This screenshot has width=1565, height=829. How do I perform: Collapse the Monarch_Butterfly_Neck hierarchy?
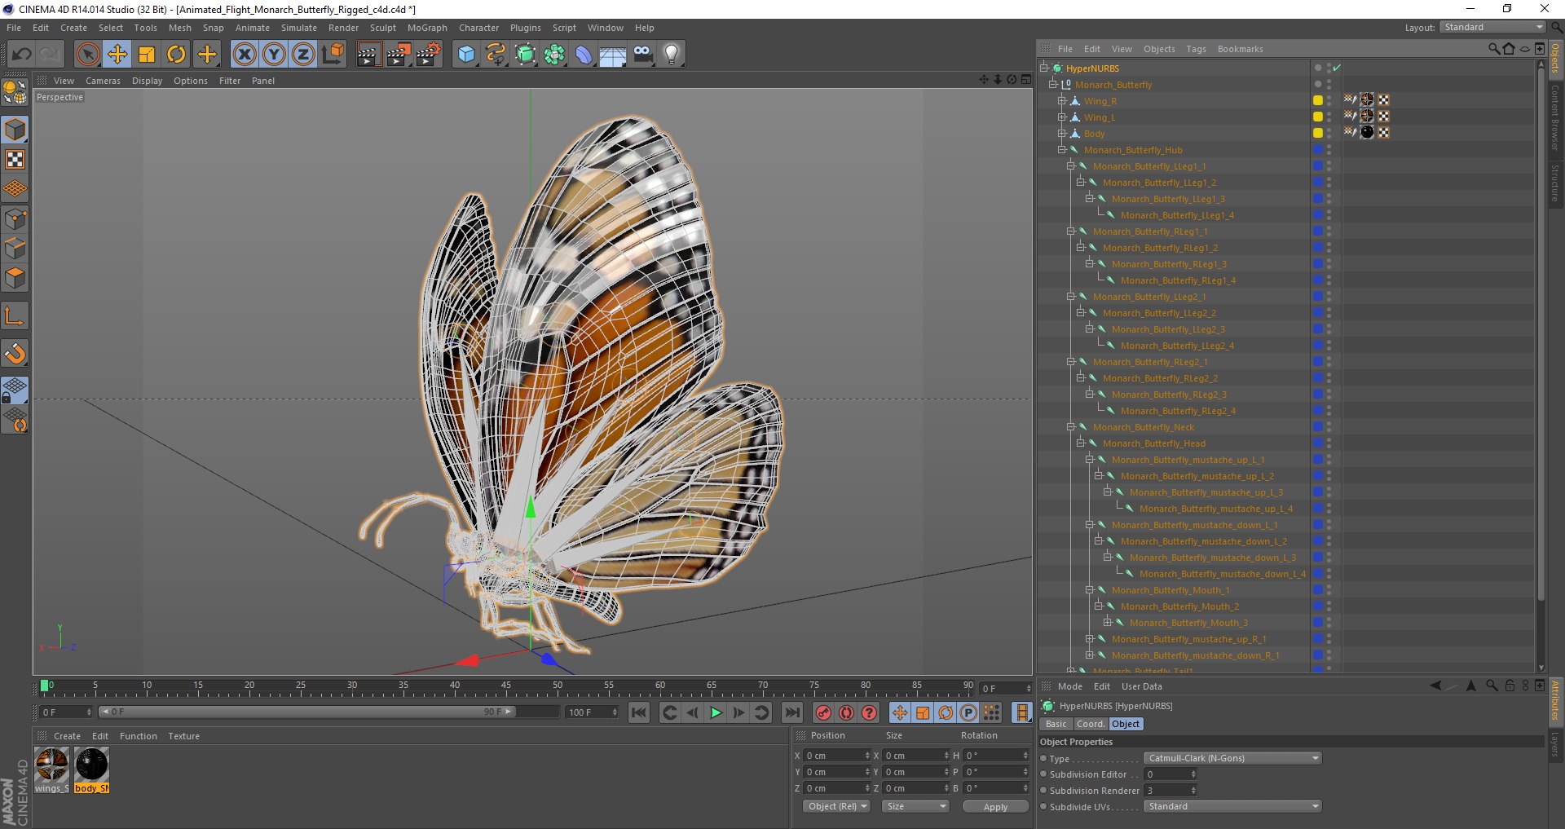click(1071, 427)
